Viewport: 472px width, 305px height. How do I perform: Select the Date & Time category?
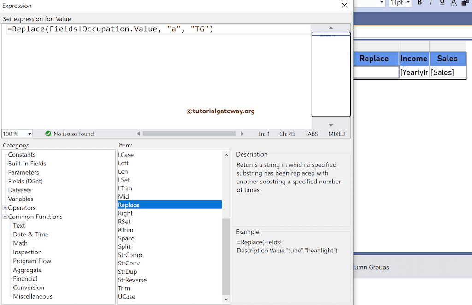(x=30, y=234)
